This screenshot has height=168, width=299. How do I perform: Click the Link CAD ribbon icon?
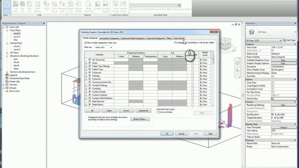29,7
